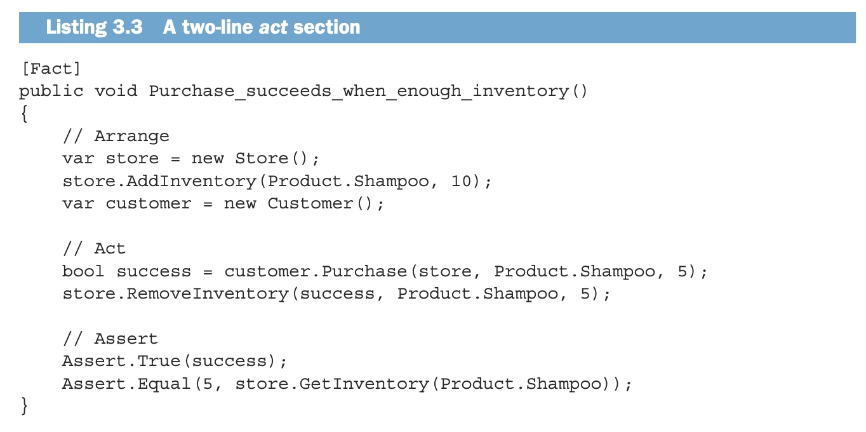The width and height of the screenshot is (866, 432).
Task: Click the Purchase_succeeds_when_enough_inventory method name
Action: 358,91
